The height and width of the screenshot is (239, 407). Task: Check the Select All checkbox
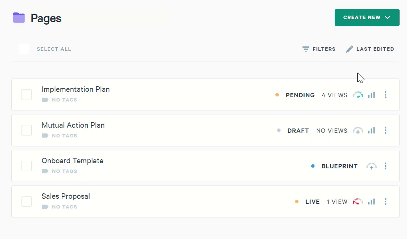24,49
